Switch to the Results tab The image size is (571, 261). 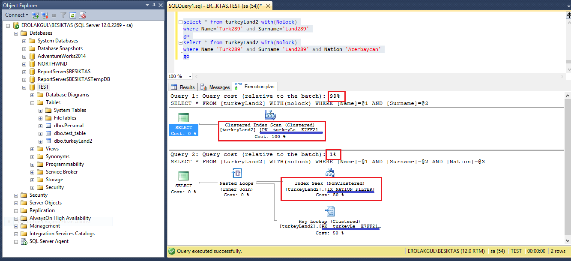point(183,87)
